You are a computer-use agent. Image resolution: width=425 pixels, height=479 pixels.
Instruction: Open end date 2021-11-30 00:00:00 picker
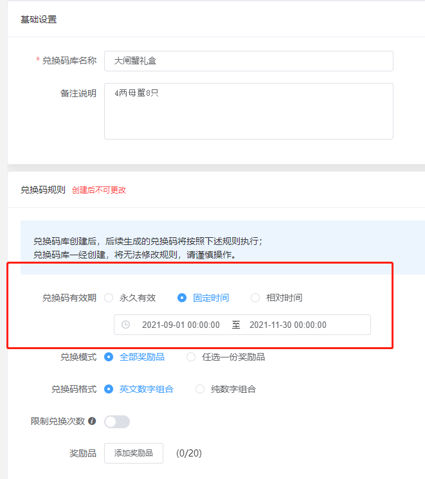288,325
